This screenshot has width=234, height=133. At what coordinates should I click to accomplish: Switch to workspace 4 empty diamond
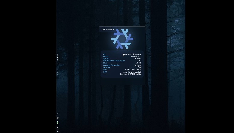(x=58, y=61)
